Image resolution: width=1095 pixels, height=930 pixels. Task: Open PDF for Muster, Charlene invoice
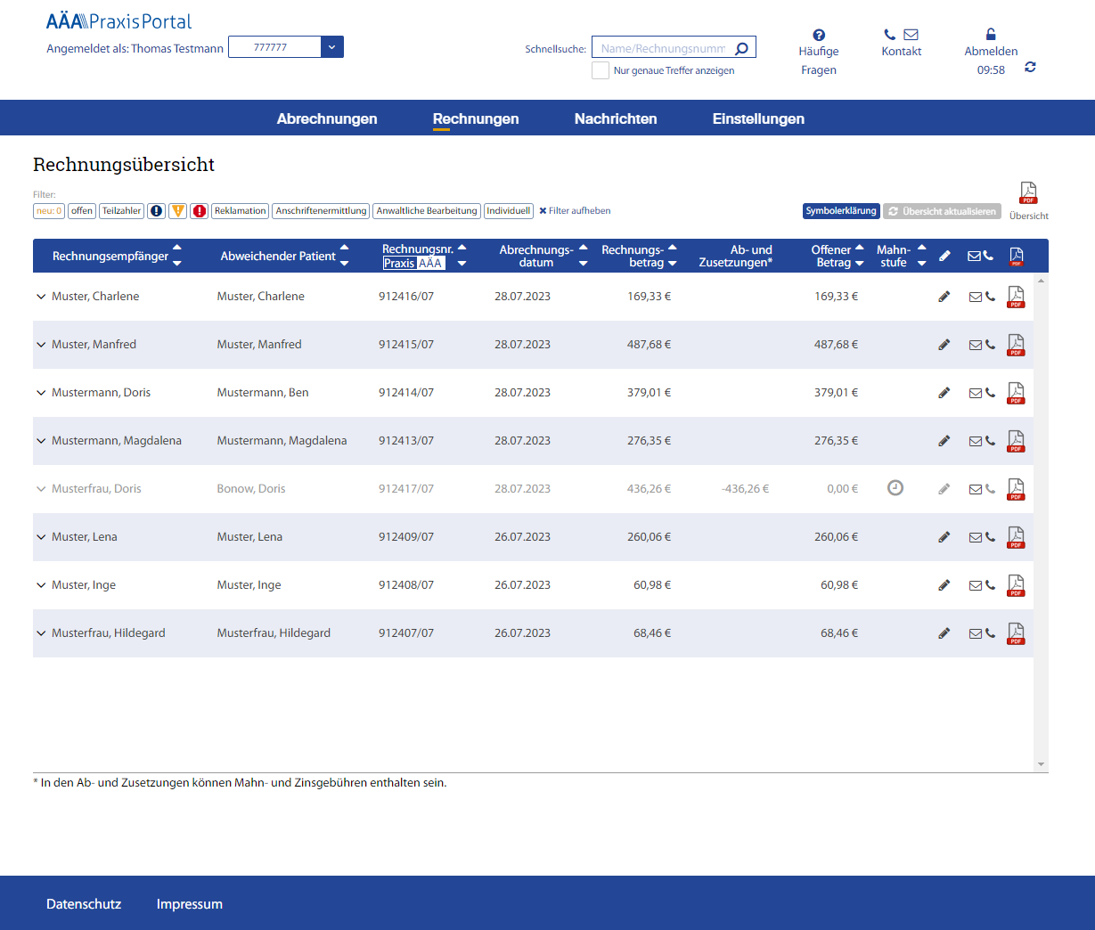tap(1016, 298)
